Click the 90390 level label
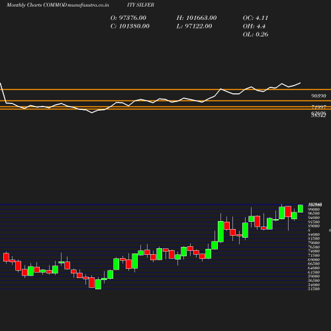Screen dimensions: 331x331 point(318,96)
